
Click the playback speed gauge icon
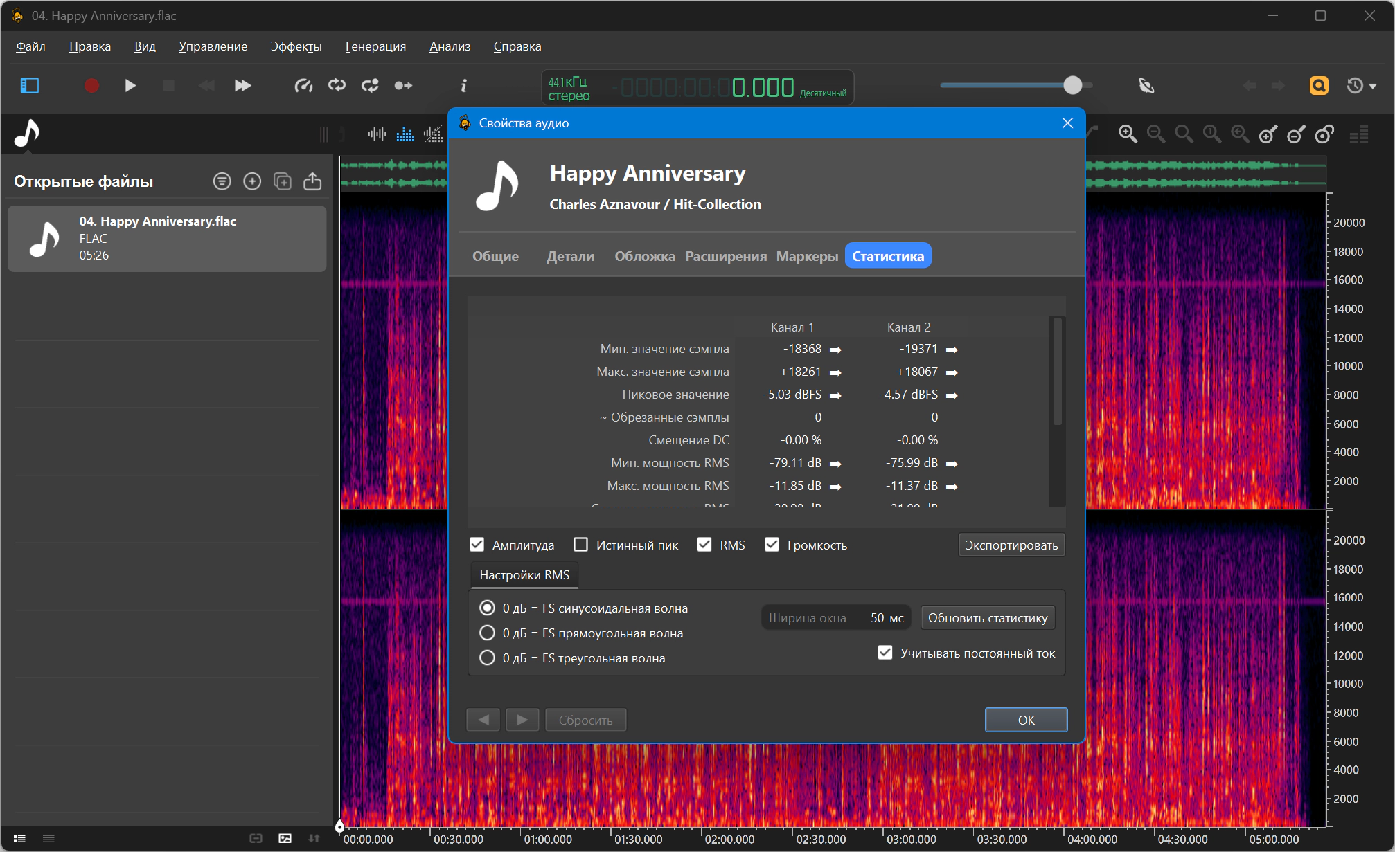click(303, 86)
